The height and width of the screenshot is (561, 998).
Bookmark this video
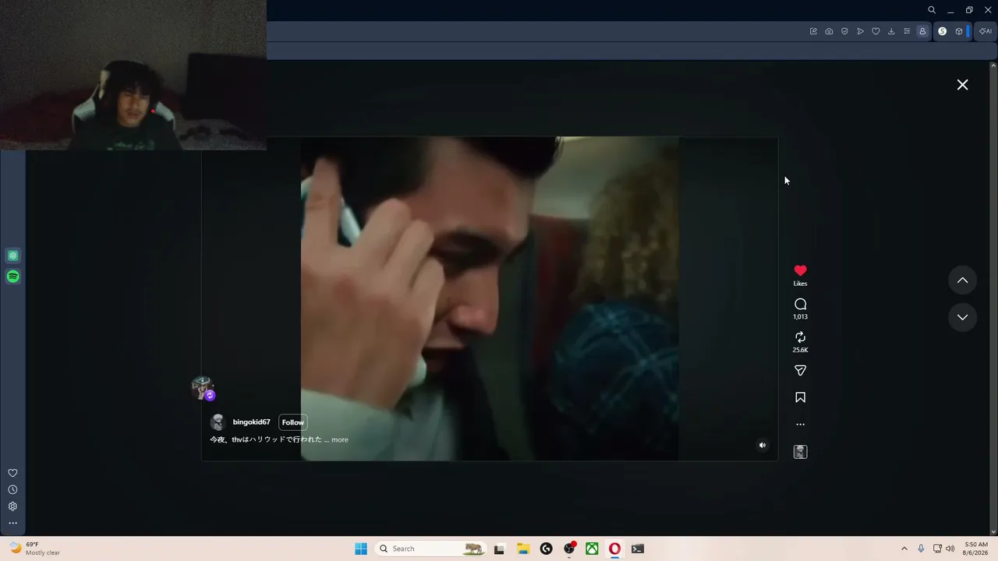pyautogui.click(x=800, y=397)
